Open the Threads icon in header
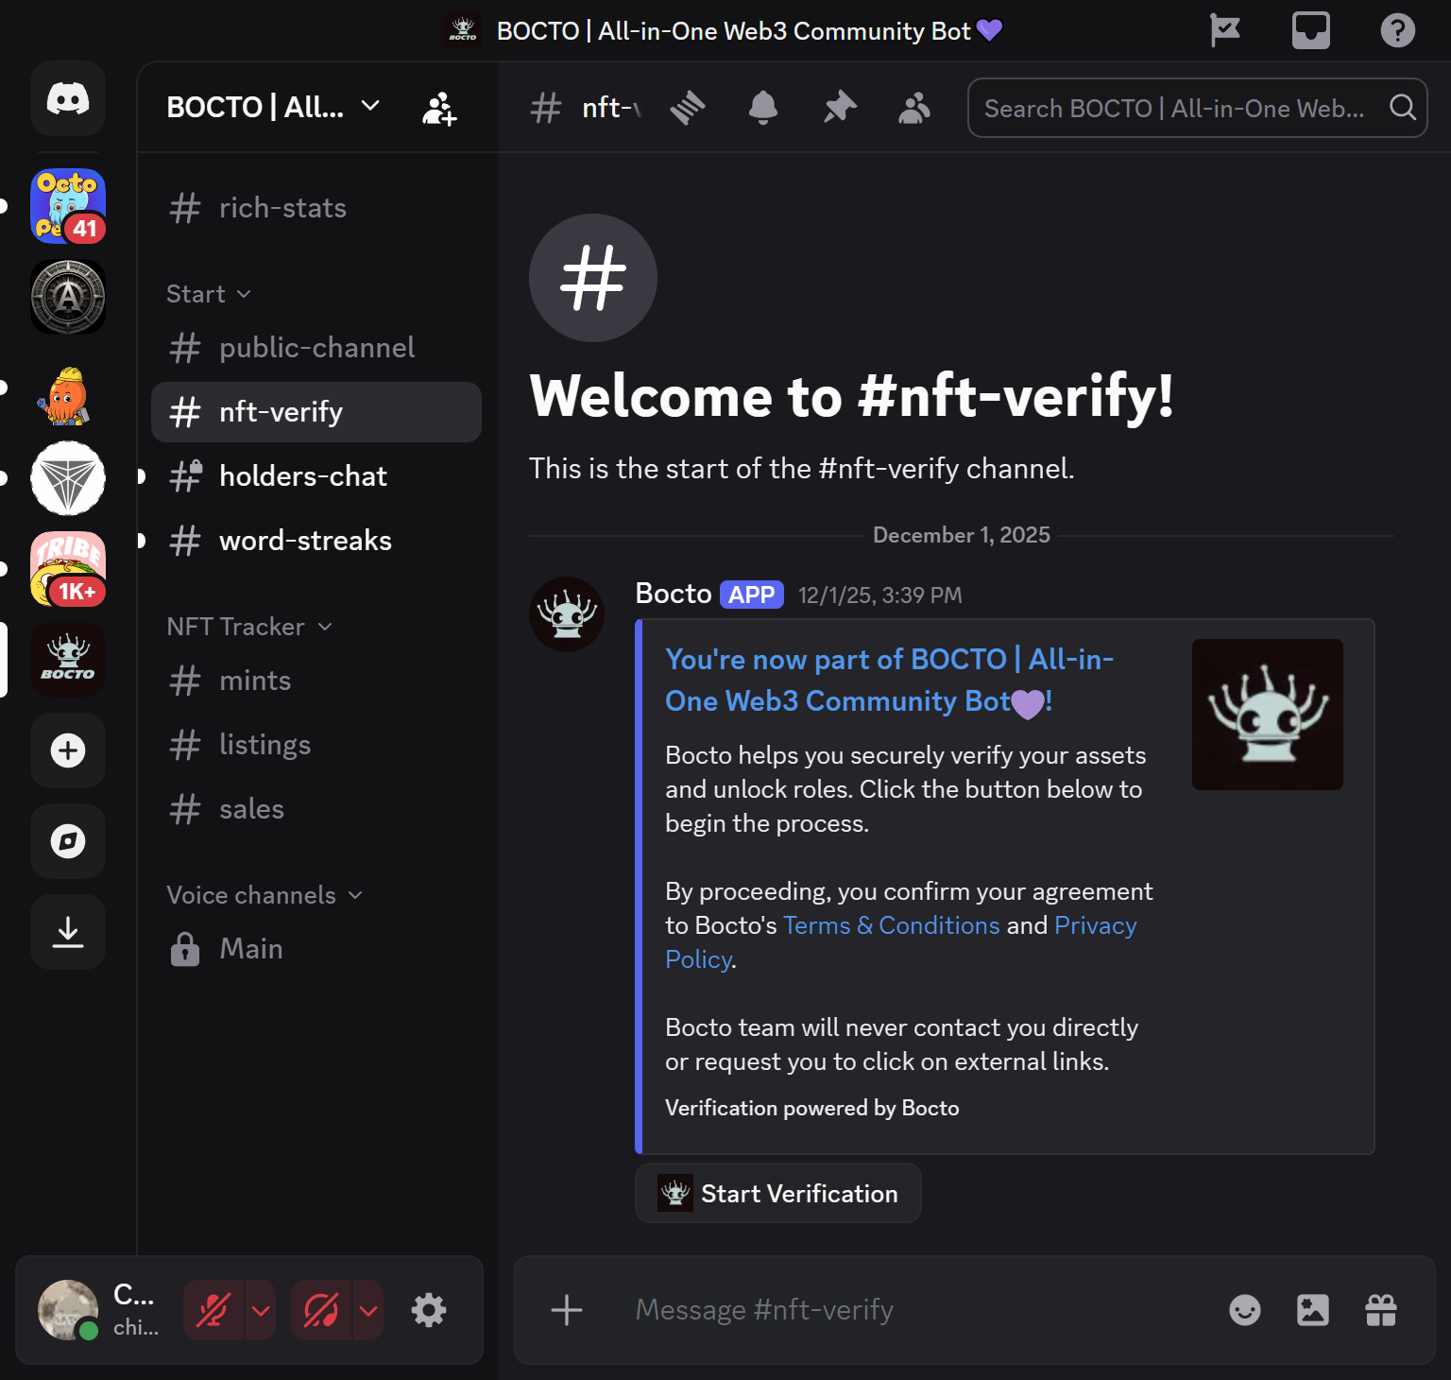Image resolution: width=1451 pixels, height=1380 pixels. [688, 108]
